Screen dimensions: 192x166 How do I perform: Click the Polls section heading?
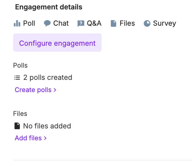[x=20, y=65]
